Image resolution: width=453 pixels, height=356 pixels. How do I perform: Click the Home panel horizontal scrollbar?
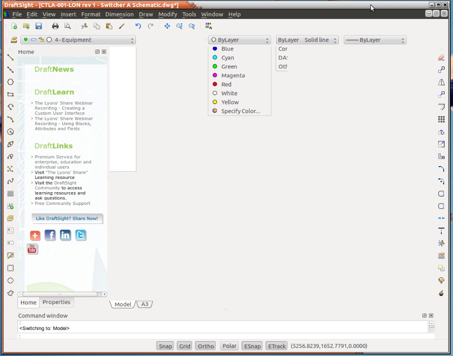(62, 294)
